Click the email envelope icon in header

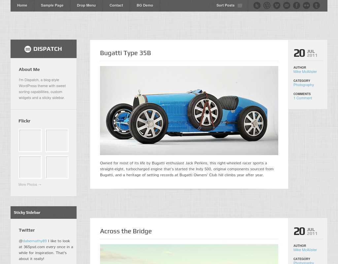pos(287,6)
